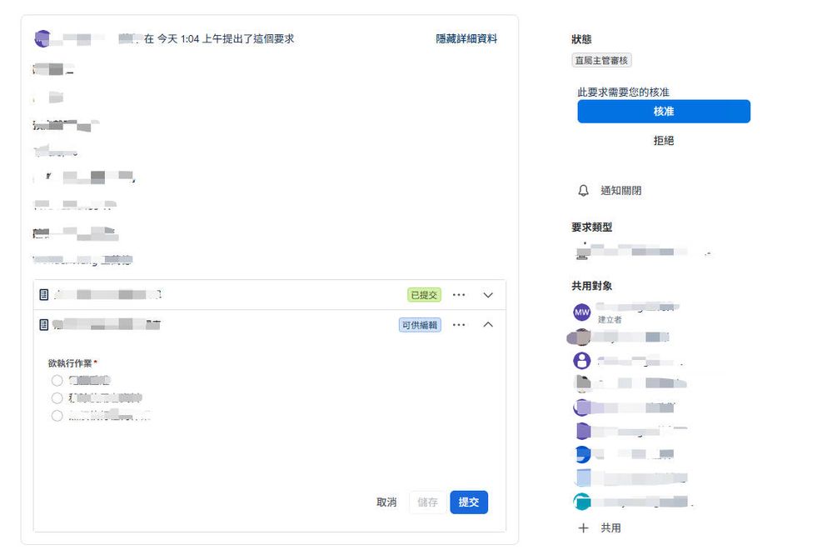Click the MW creator avatar
832x555 pixels.
coord(582,312)
